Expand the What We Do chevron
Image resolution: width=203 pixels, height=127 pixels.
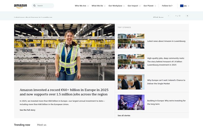pos(105,6)
